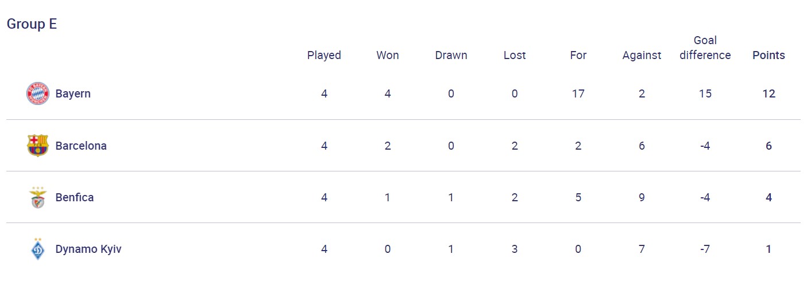Click the Lost column header
Viewport: 807px width, 289px height.
[x=515, y=55]
